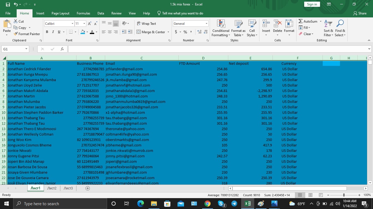Click the Sign in button
The height and width of the screenshot is (209, 373).
click(x=312, y=4)
